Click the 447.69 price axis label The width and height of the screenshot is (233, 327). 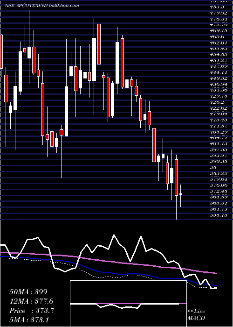219,66
